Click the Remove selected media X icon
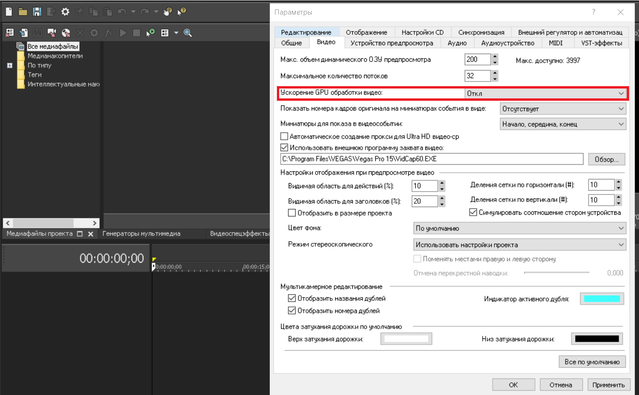639x395 pixels. (x=80, y=33)
